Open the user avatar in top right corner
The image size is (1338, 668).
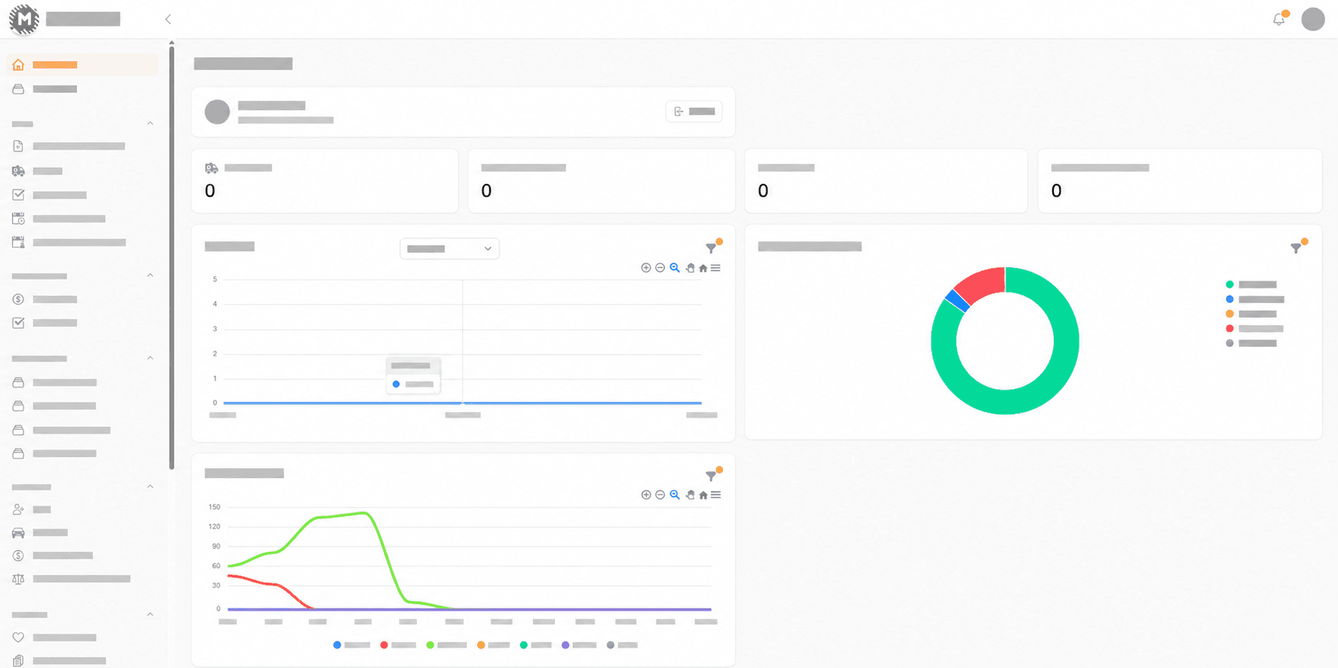click(x=1312, y=20)
